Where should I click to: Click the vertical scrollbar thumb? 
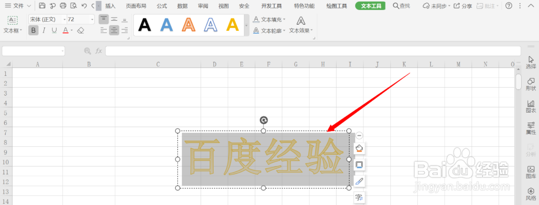(518, 81)
